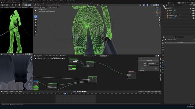
Task: Click the Reset Node icon in sidebar
Action: [x=140, y=61]
